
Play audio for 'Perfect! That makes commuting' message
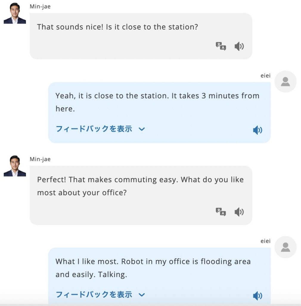tap(239, 212)
